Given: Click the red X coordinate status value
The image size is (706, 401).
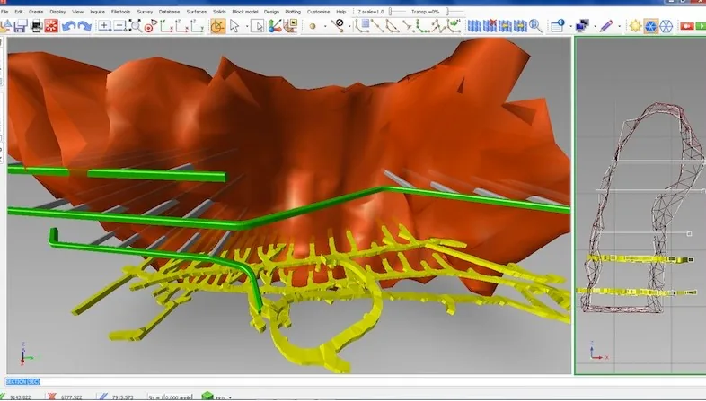Looking at the screenshot, I should (71, 397).
